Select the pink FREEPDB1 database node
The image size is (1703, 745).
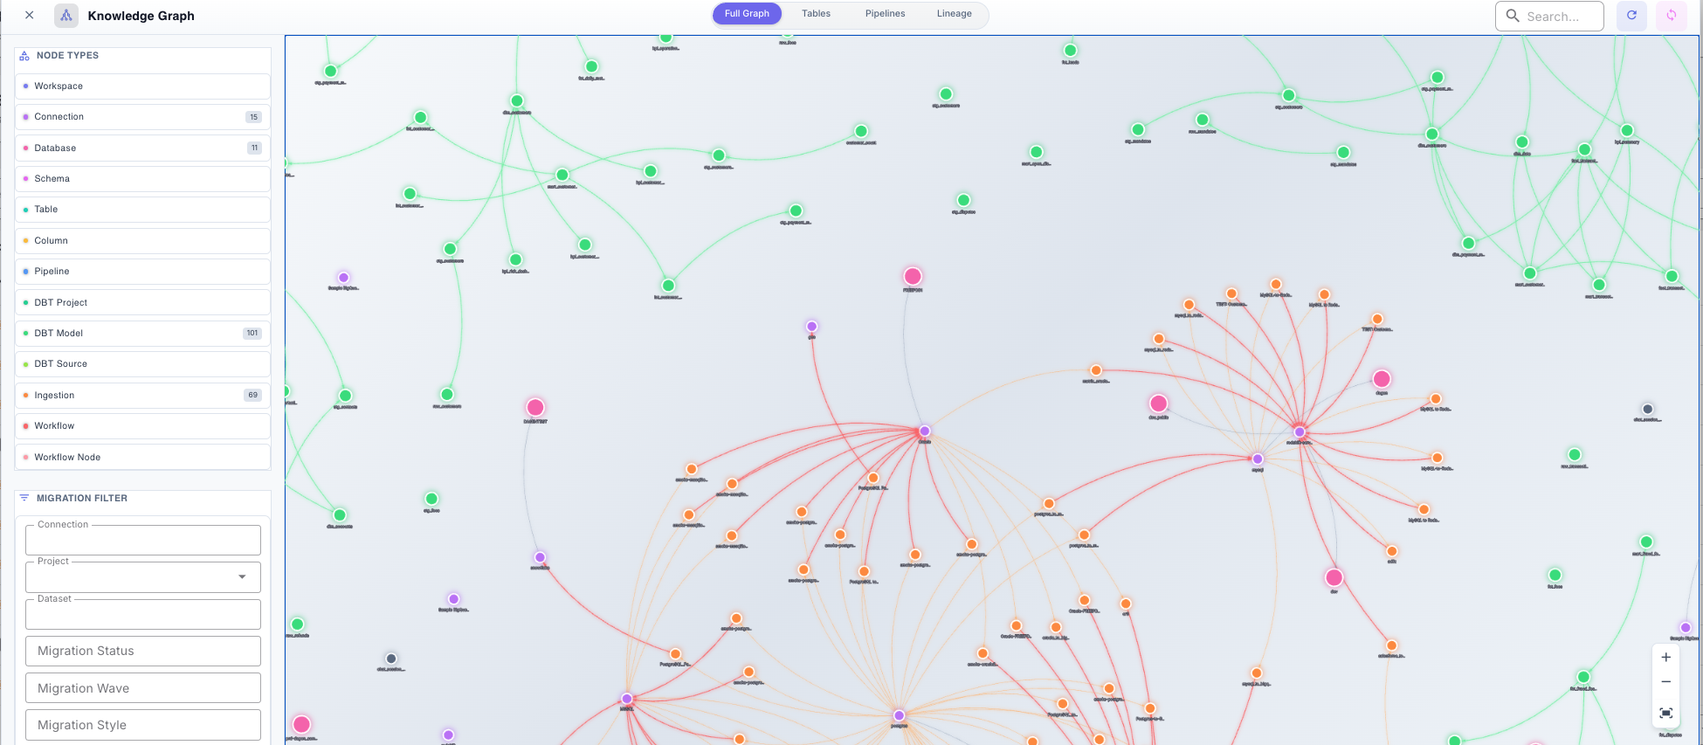tap(913, 276)
